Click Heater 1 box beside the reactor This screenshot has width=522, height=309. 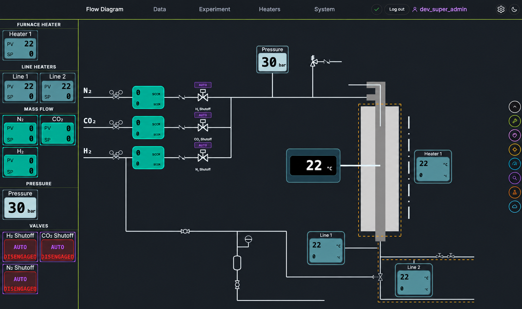click(x=433, y=167)
